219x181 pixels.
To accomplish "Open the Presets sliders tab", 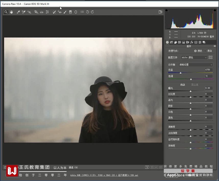I will click(200, 42).
